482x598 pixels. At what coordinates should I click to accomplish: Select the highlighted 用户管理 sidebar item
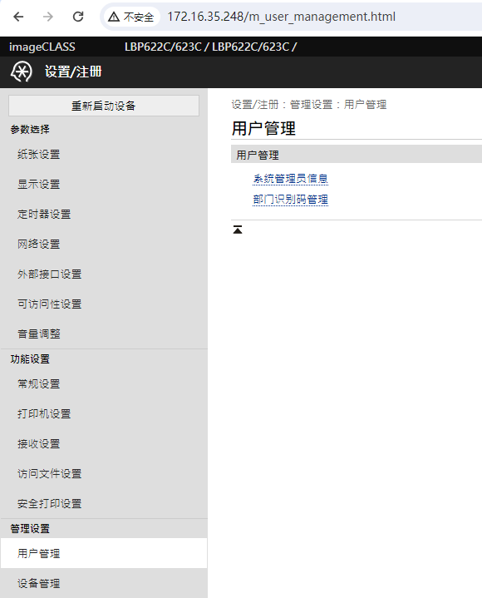point(104,553)
